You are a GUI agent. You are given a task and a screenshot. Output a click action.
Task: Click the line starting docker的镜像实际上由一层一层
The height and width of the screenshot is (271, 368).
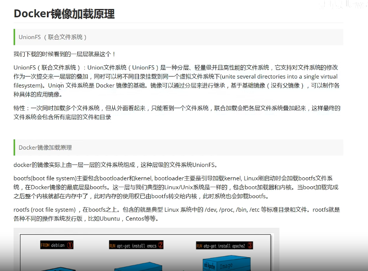click(x=116, y=165)
